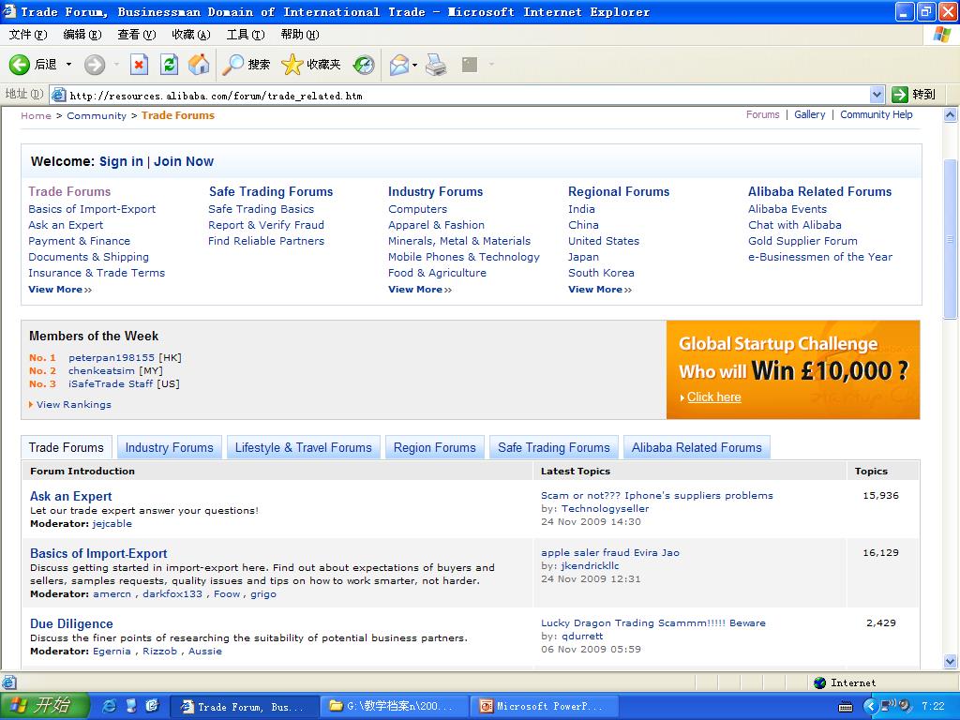The image size is (960, 720).
Task: Switch to the Region Forums tab
Action: click(x=435, y=447)
